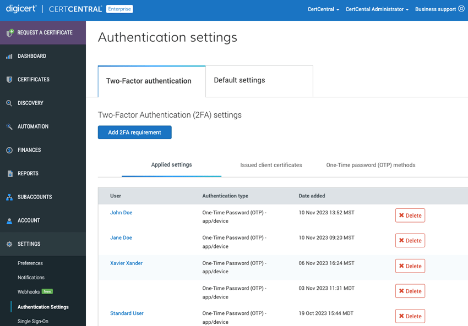This screenshot has height=326, width=468.
Task: Click the Add 2FA requirement button
Action: (134, 132)
